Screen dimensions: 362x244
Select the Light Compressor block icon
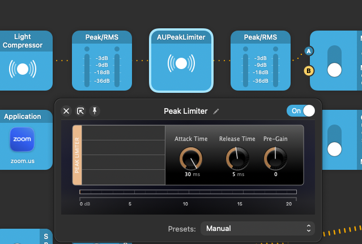(23, 69)
